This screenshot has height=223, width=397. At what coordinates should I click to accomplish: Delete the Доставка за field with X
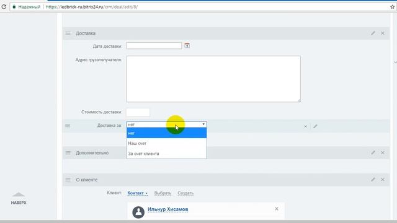click(305, 126)
